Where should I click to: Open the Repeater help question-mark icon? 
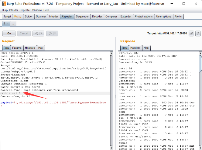198,33
